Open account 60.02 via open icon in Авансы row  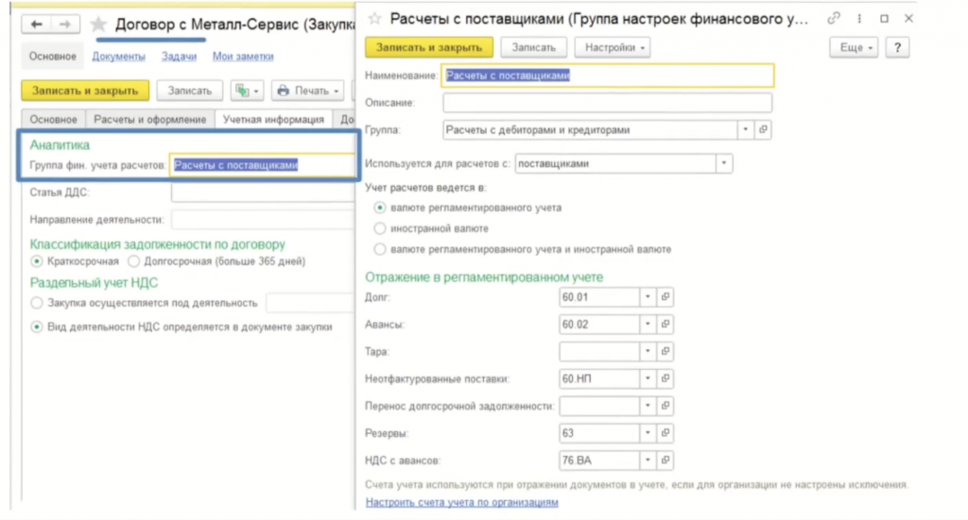[665, 324]
